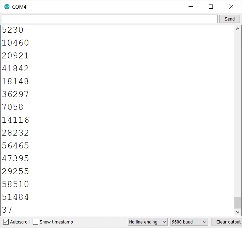Minimize the COM4 serial monitor window
Viewport: 242px width, 228px height.
click(190, 7)
